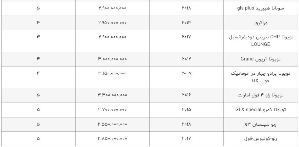
Task: Click the 2.850.000.000 price cell
Action: click(112, 139)
